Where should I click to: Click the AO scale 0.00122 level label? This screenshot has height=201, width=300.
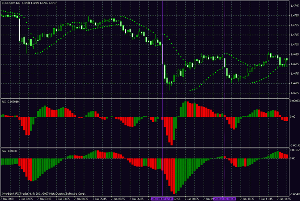(x=294, y=150)
